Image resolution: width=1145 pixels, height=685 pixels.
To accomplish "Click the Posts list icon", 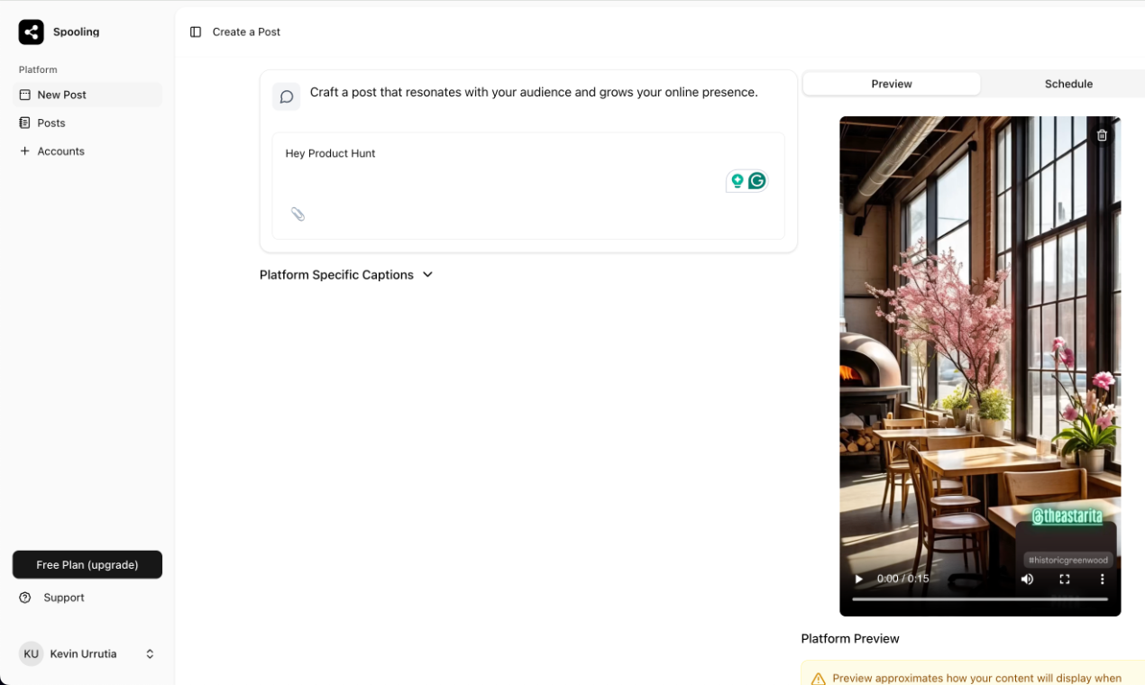I will pos(25,123).
